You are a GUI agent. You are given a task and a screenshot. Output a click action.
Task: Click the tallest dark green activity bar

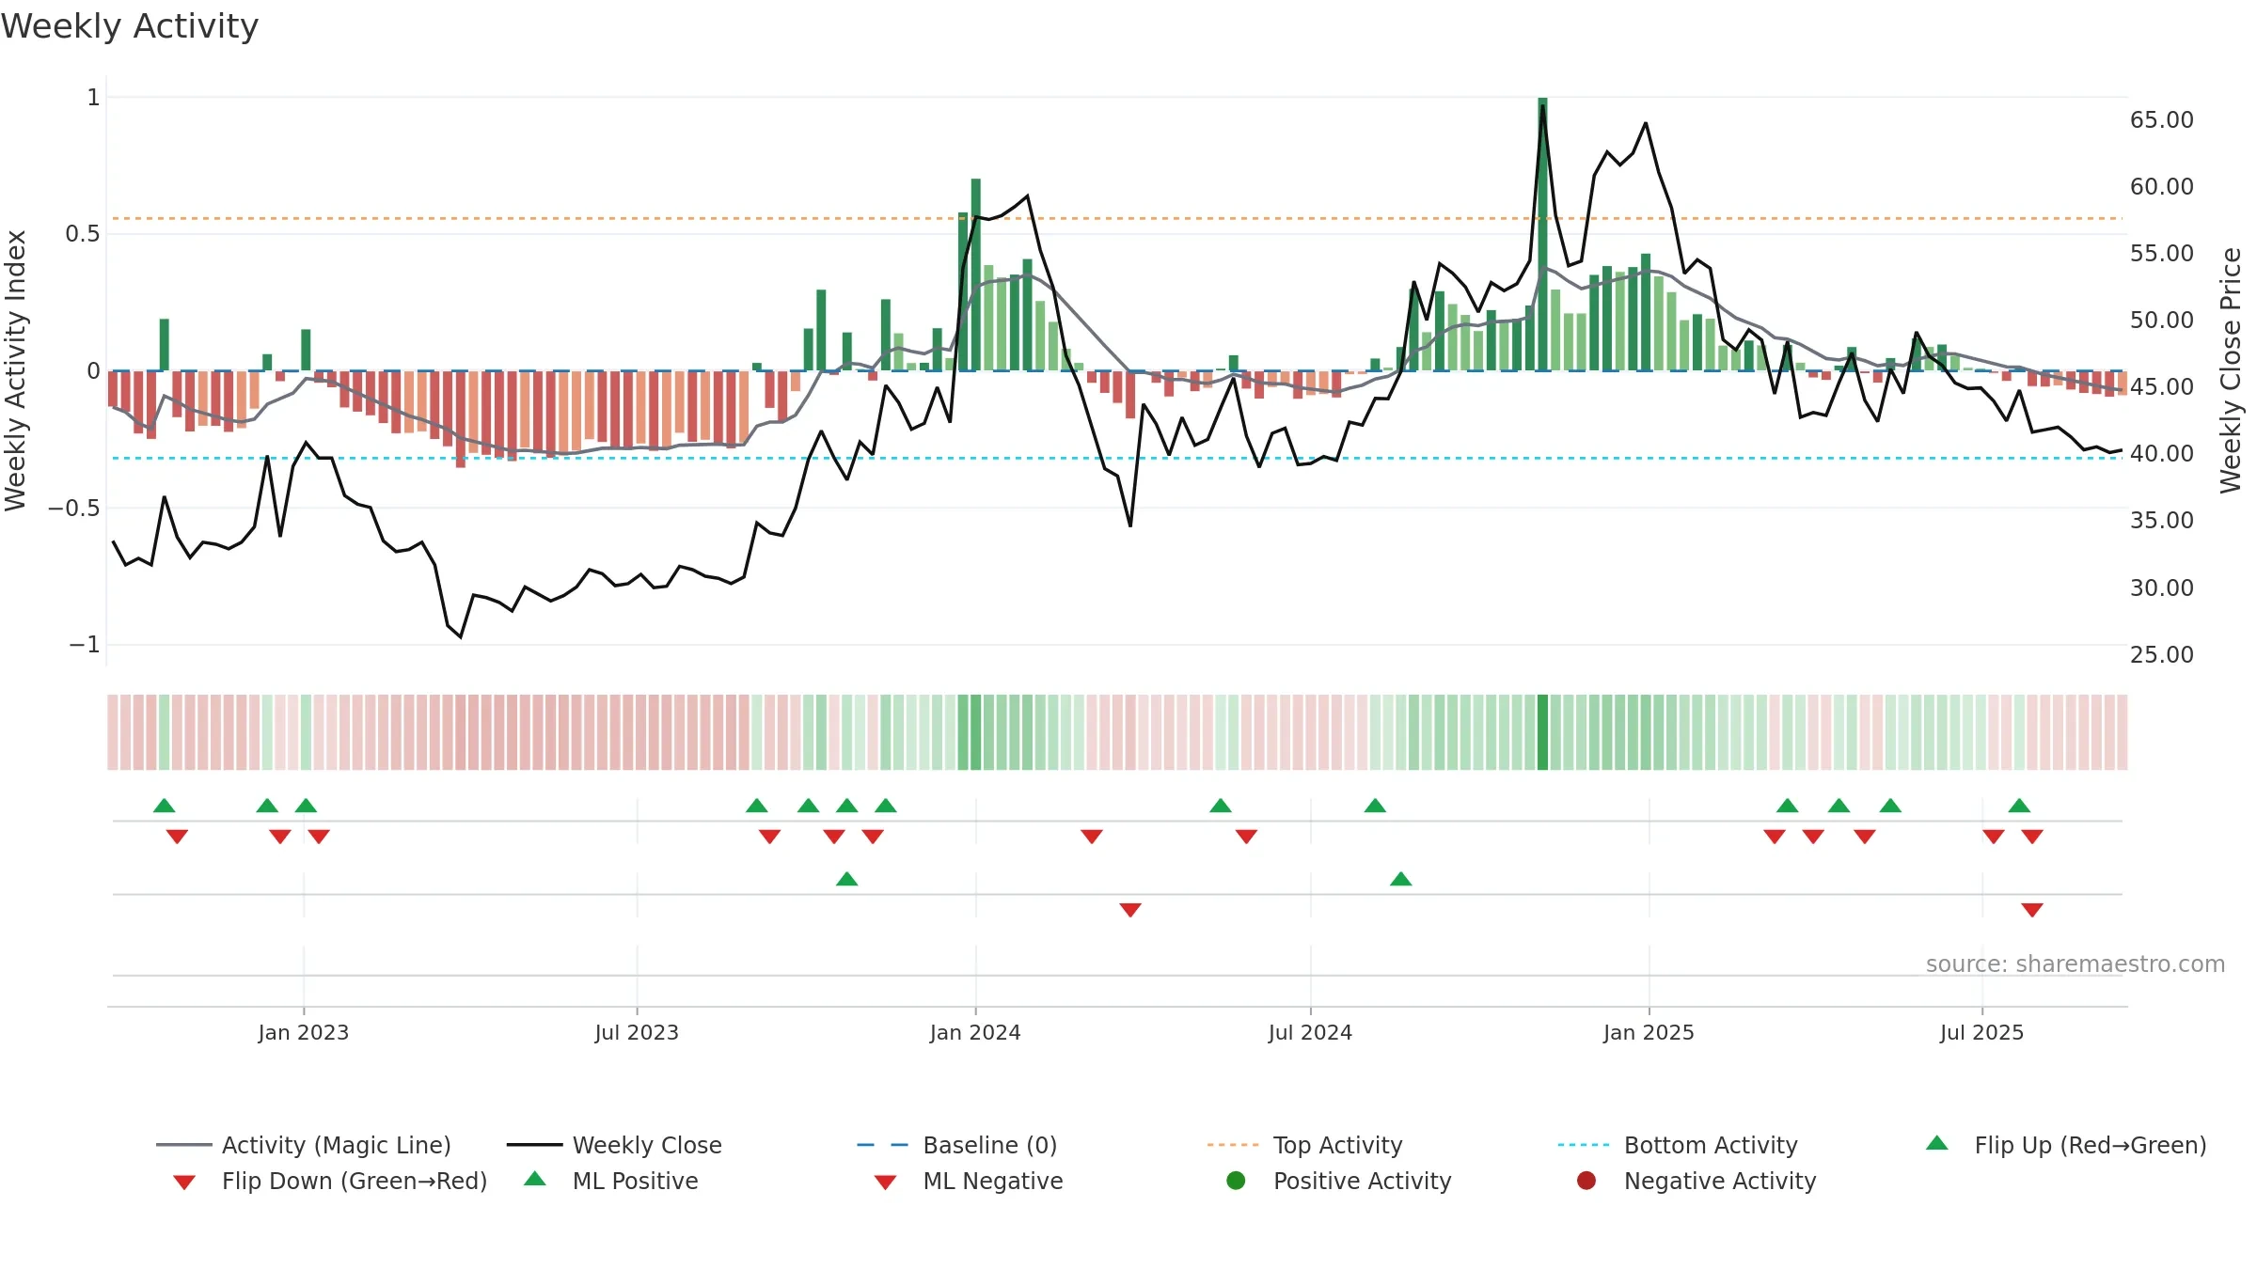point(1542,234)
